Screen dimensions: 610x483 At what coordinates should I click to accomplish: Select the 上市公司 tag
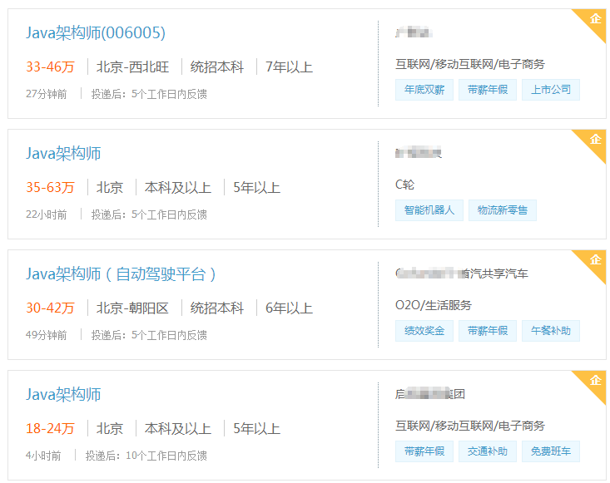pyautogui.click(x=551, y=90)
